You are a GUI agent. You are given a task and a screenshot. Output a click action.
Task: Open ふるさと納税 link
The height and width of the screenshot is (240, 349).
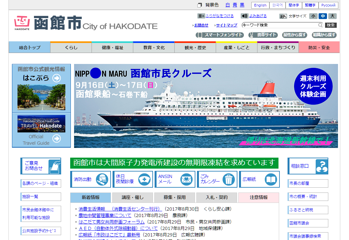click(308, 210)
